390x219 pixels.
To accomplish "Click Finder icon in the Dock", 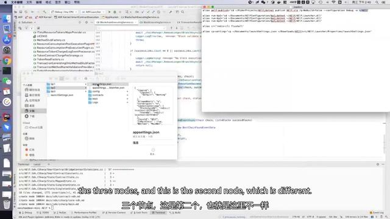I will coord(7,19).
